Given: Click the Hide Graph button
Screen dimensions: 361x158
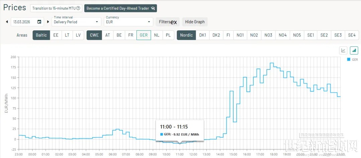Looking at the screenshot, I should click(195, 22).
